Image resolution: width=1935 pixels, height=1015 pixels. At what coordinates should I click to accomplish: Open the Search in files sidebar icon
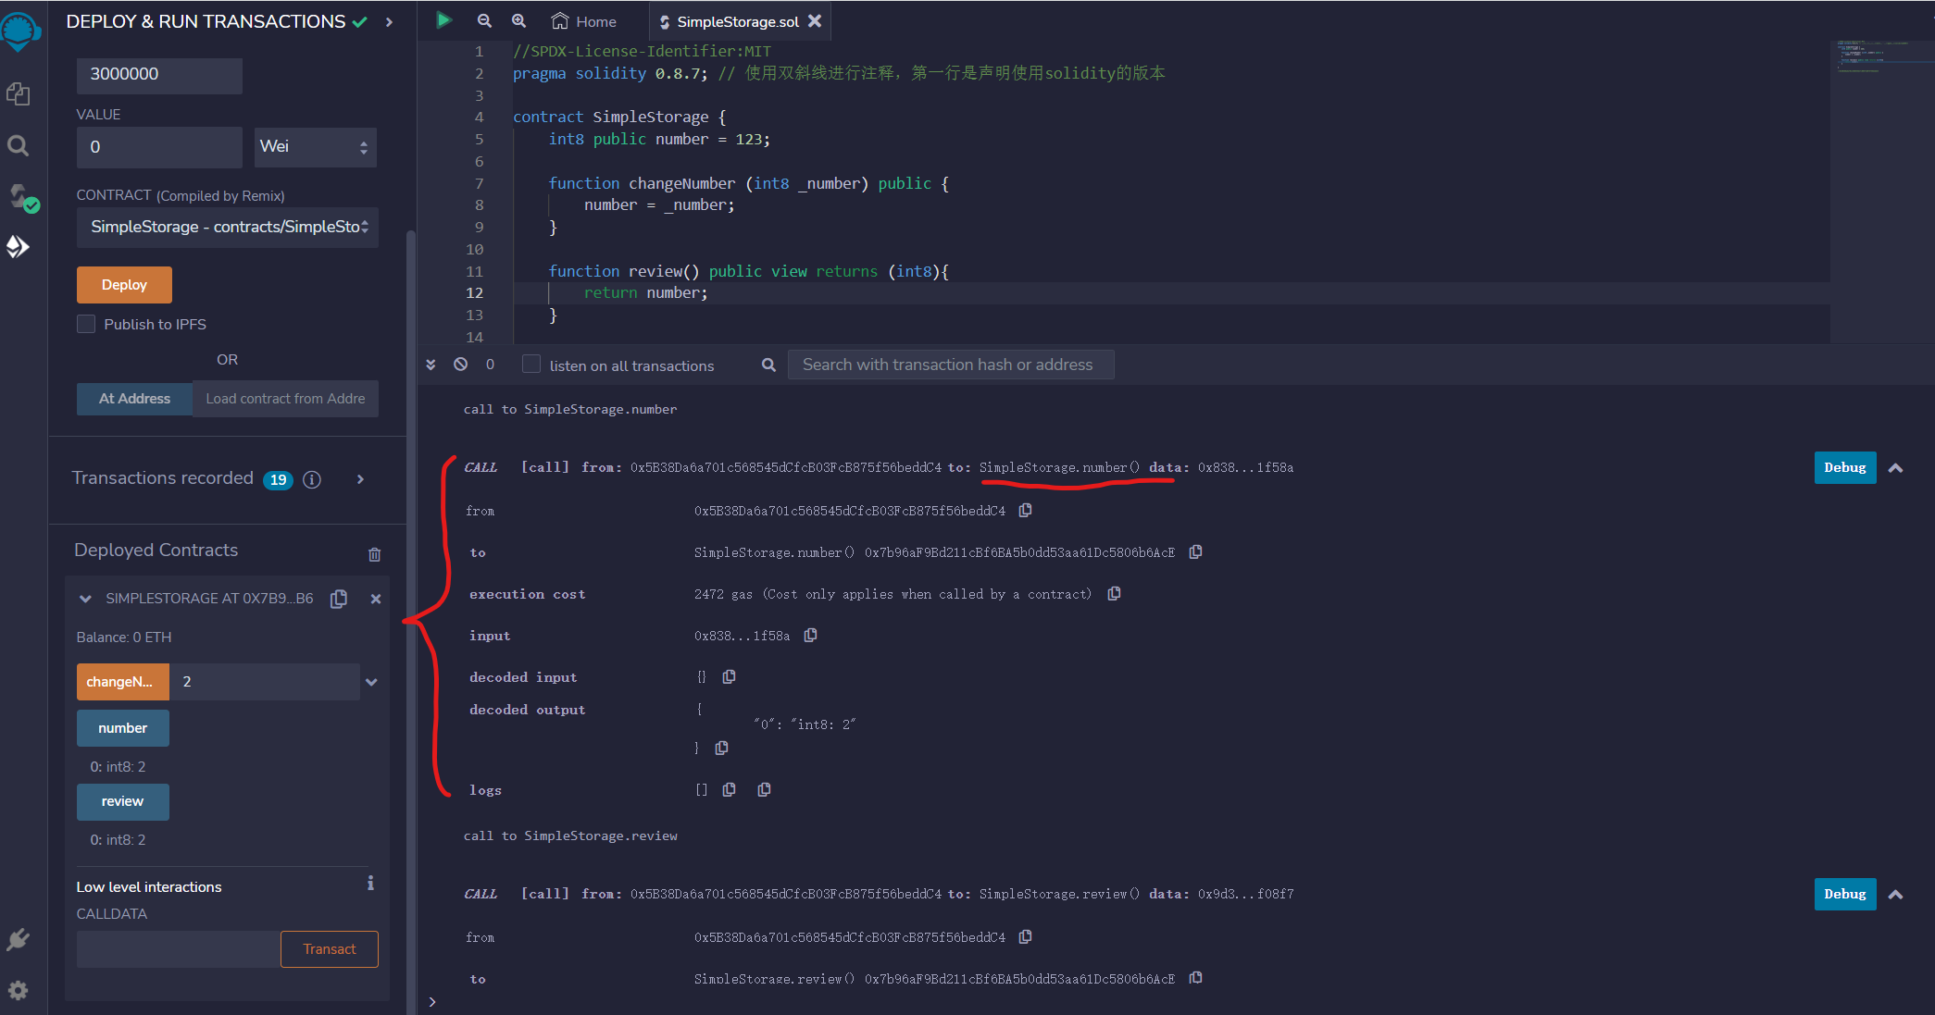click(x=19, y=145)
